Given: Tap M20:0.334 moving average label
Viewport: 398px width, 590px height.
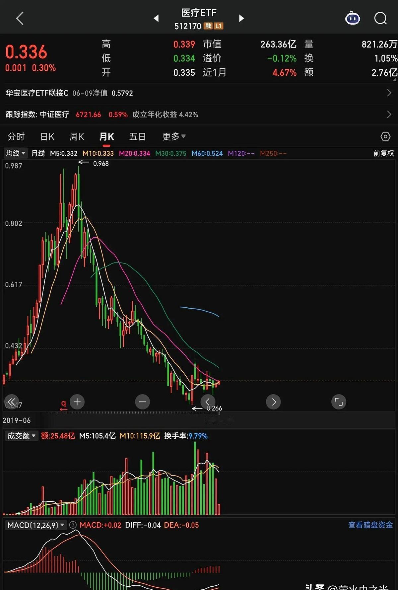Looking at the screenshot, I should tap(135, 153).
